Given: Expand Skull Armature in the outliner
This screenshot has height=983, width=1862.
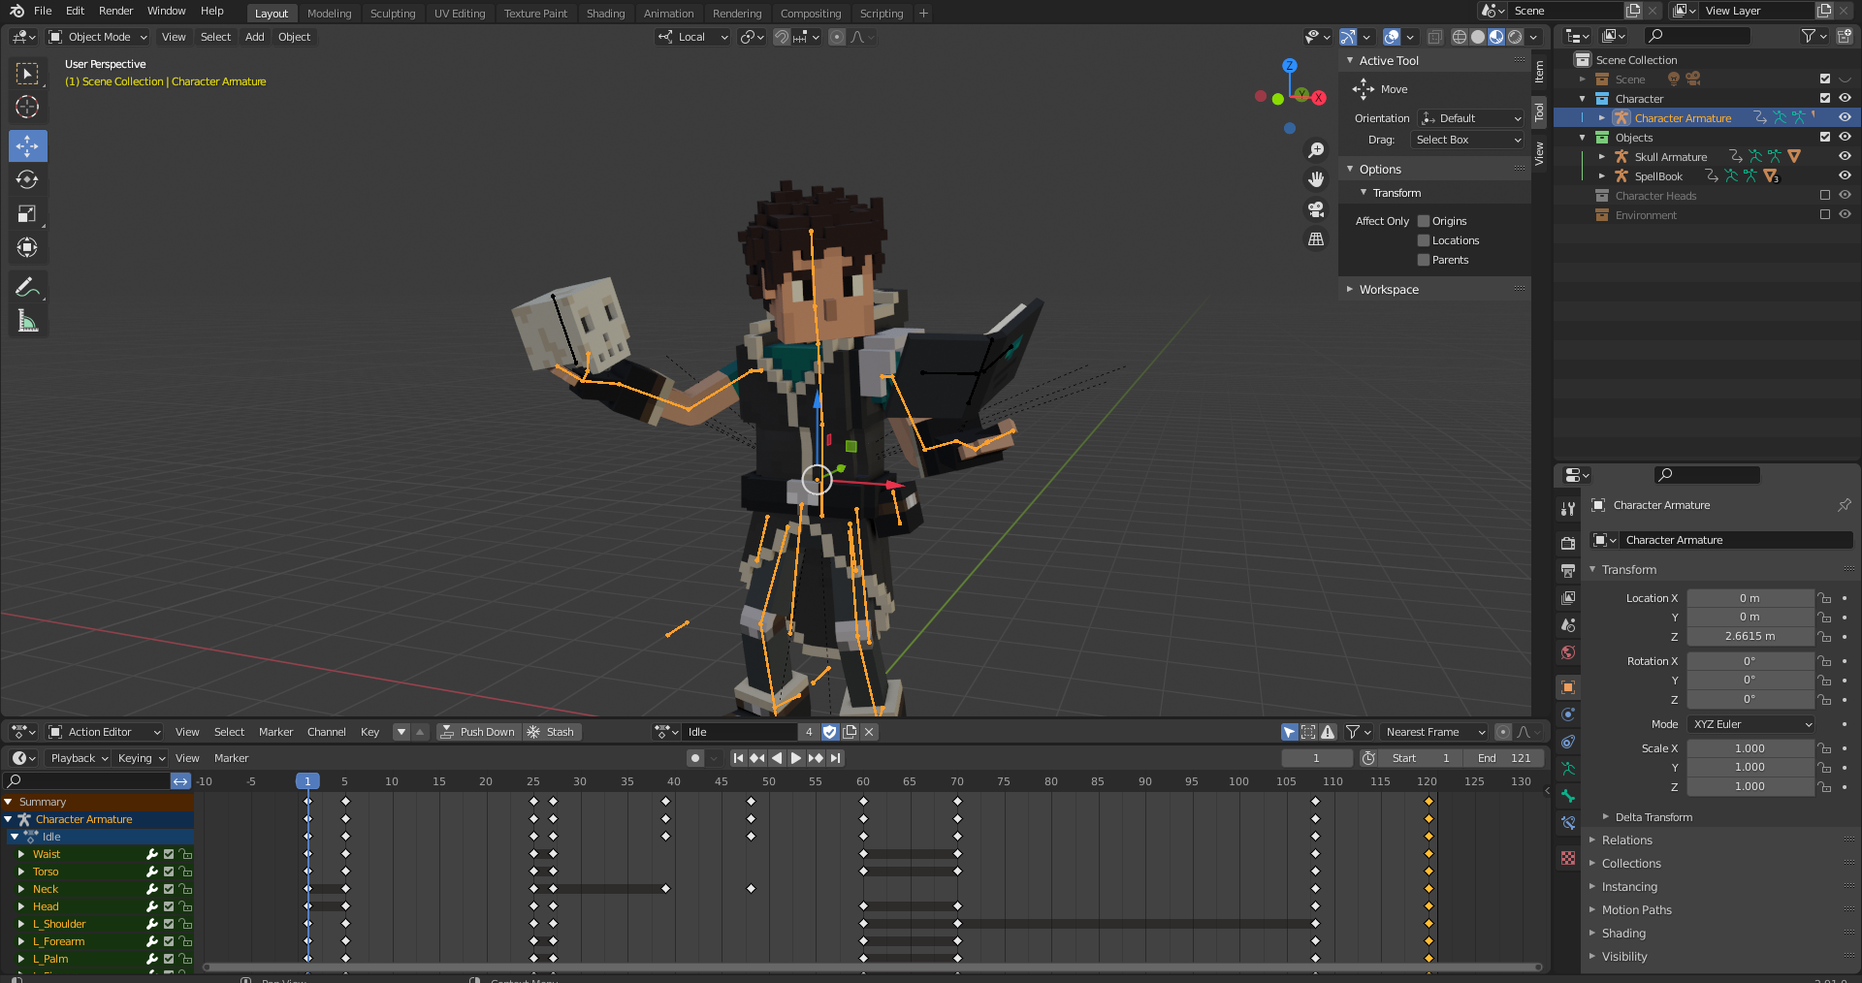Looking at the screenshot, I should coord(1602,157).
